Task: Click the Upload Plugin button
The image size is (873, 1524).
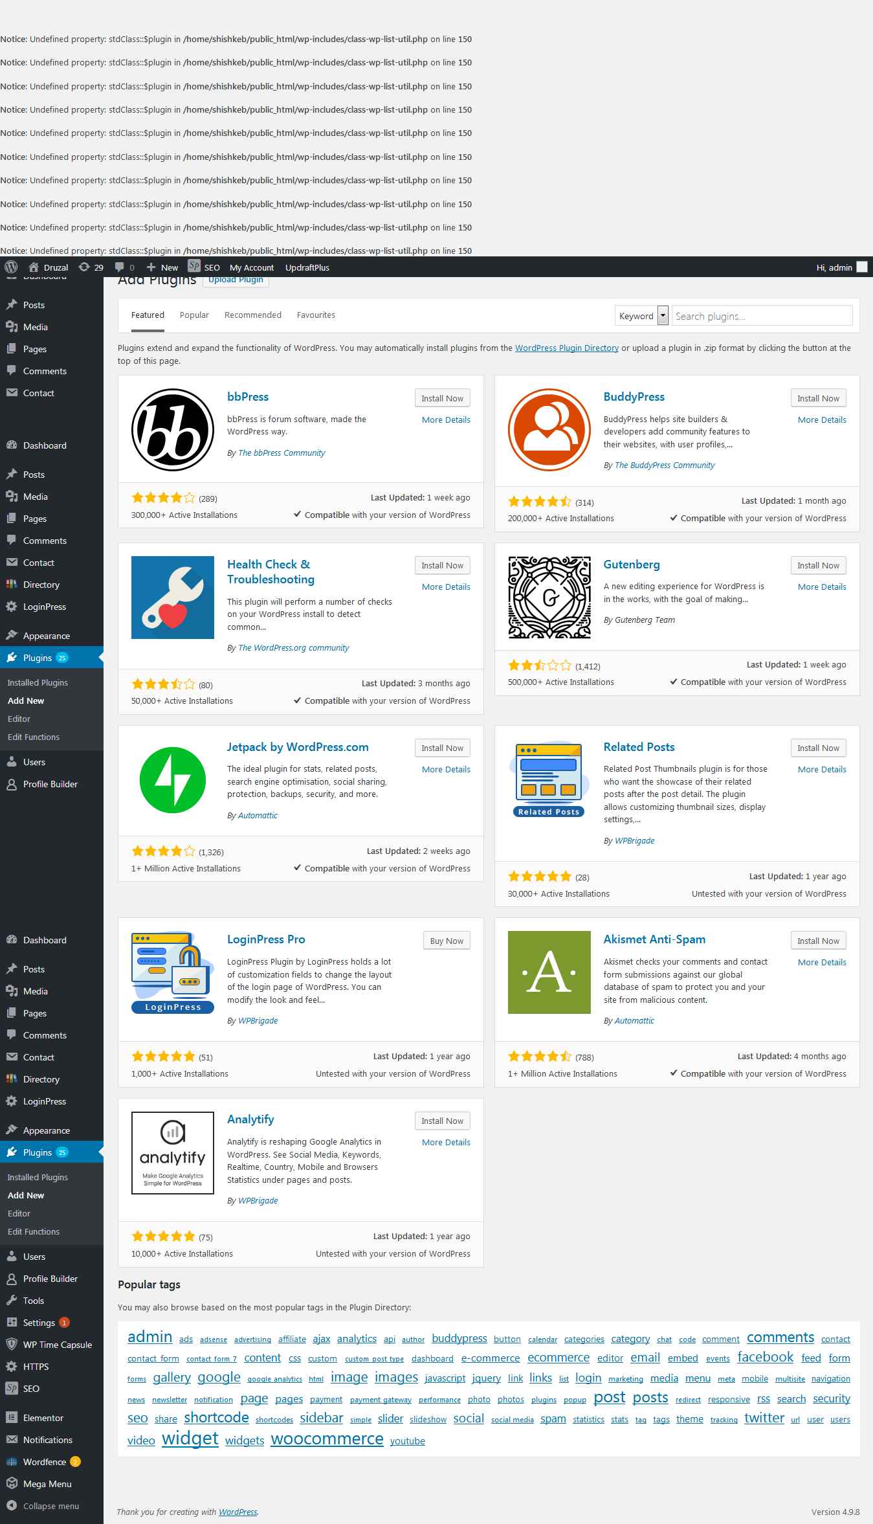Action: 236,280
